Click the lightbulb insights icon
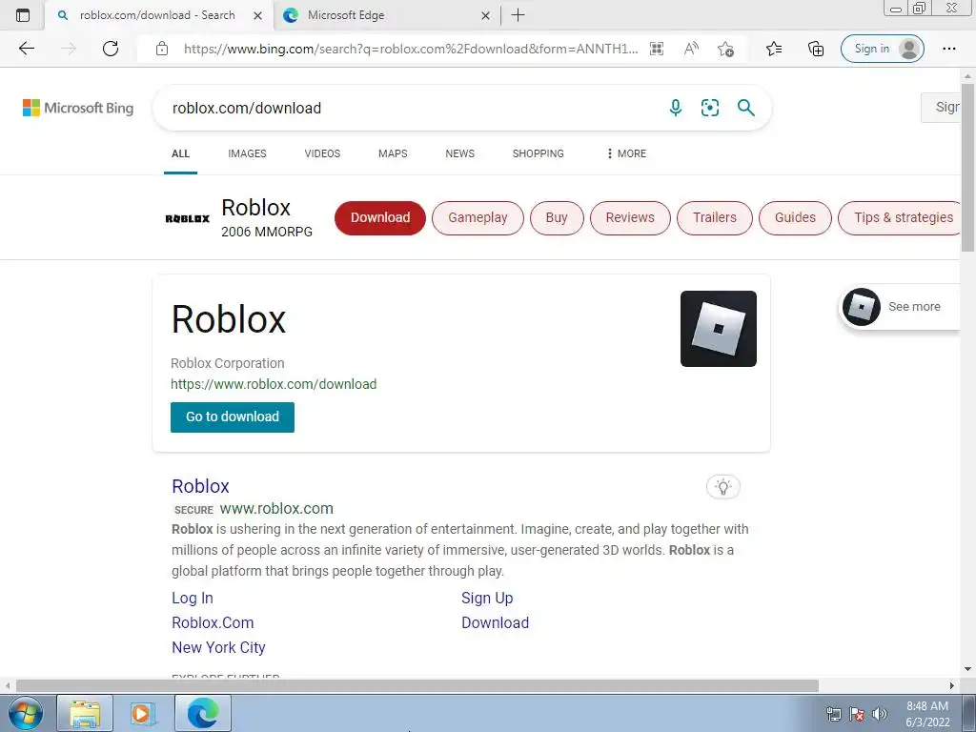 pyautogui.click(x=723, y=487)
